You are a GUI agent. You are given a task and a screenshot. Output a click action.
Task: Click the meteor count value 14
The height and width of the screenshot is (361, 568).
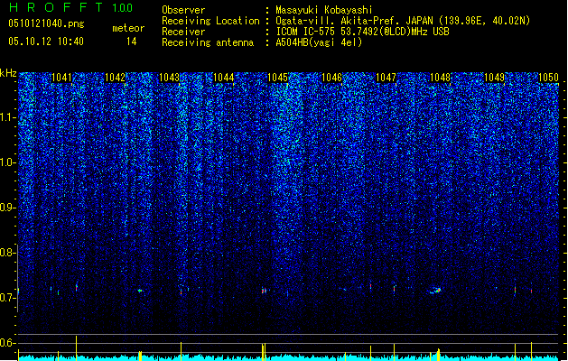[132, 42]
